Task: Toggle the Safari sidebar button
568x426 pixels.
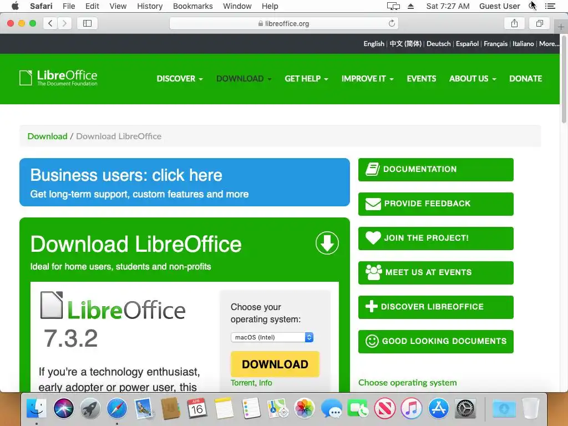Action: pos(87,23)
